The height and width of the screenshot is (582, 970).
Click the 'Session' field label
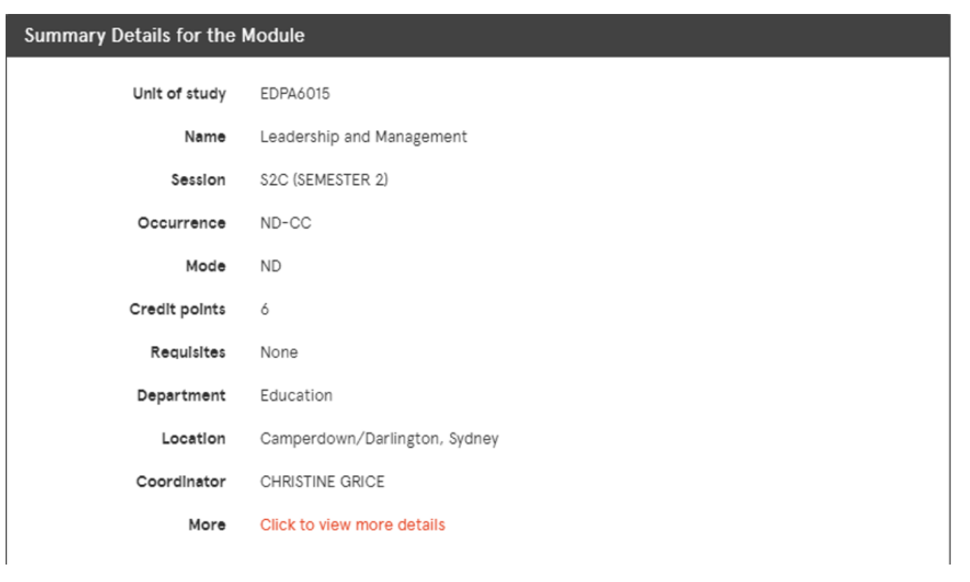[198, 180]
